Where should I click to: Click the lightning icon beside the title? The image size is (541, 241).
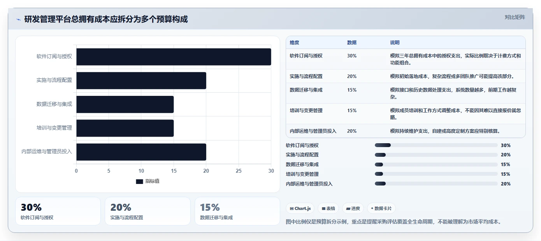(x=19, y=19)
